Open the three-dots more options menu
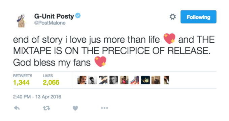 tap(105, 108)
